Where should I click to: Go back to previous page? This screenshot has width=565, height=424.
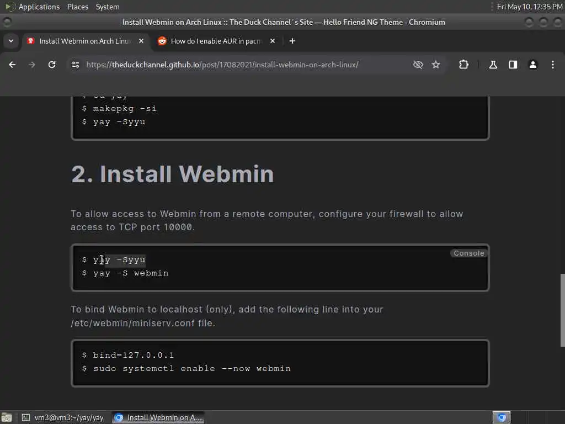tap(12, 65)
